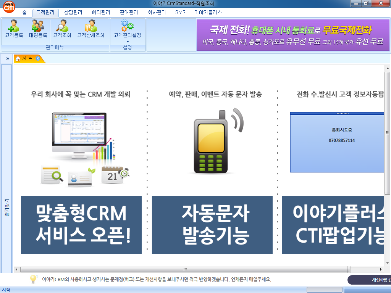Viewport: 391px width, 293px height.
Task: Select the 홈 ribbon tab
Action: (x=24, y=13)
